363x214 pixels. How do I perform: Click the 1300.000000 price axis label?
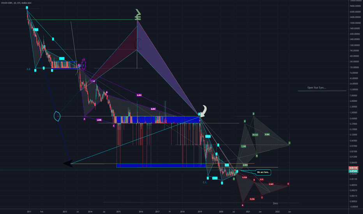point(355,45)
